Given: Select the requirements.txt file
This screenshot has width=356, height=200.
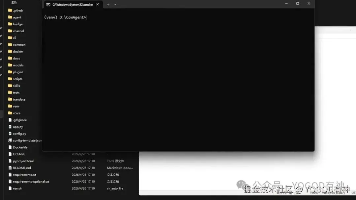Looking at the screenshot, I should pyautogui.click(x=22, y=175).
